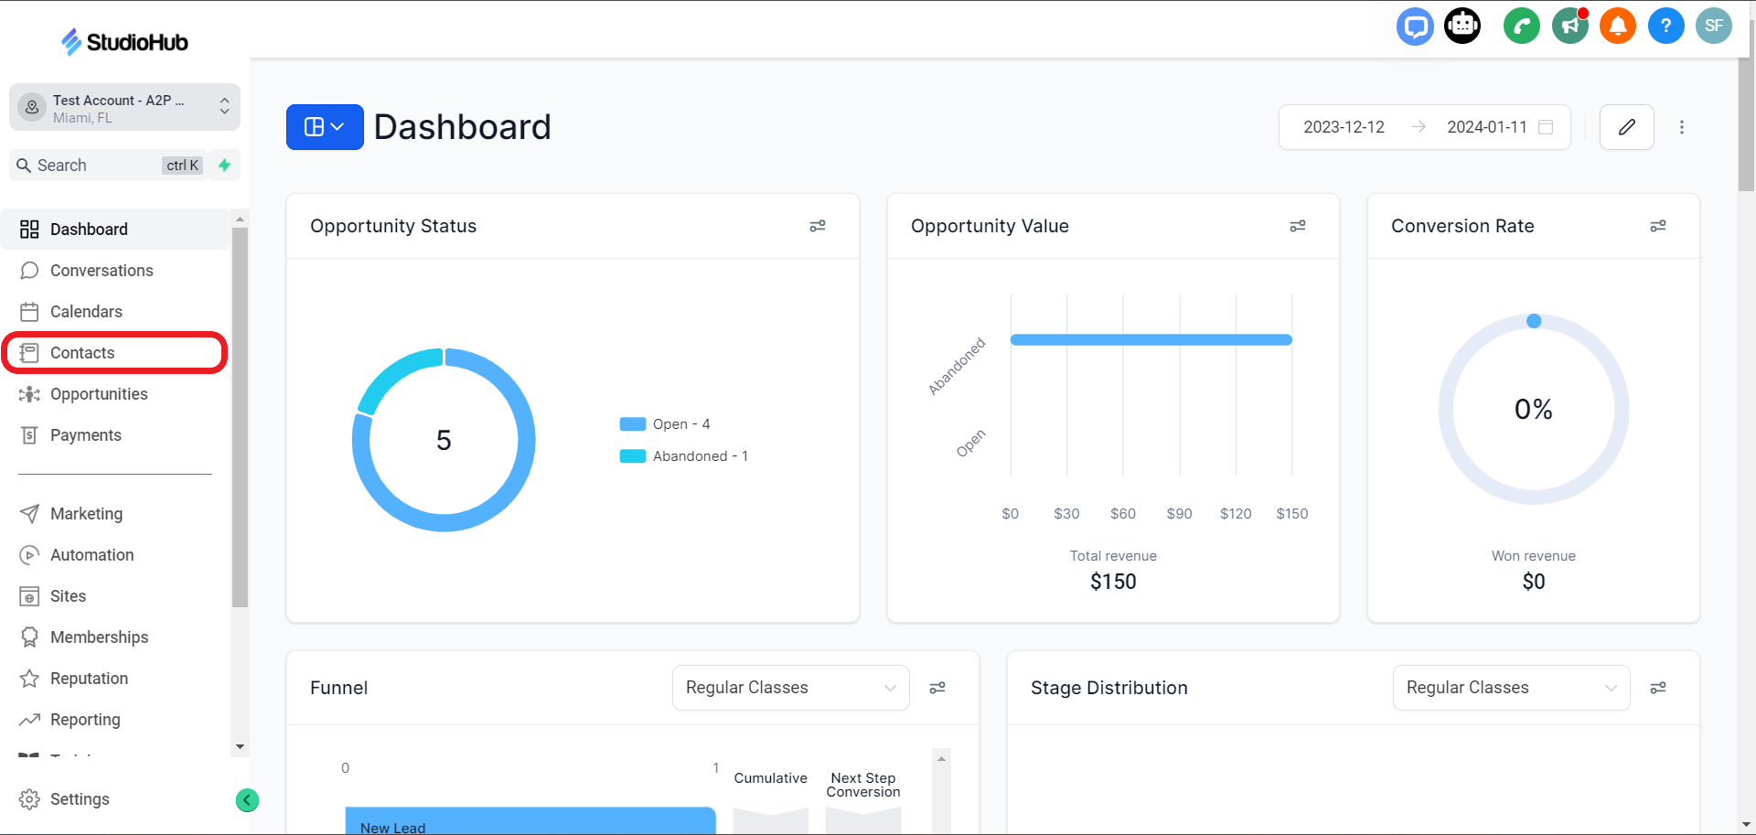Click Funnel chart scrollbar up arrow
Viewport: 1756px width, 835px height.
click(x=941, y=759)
